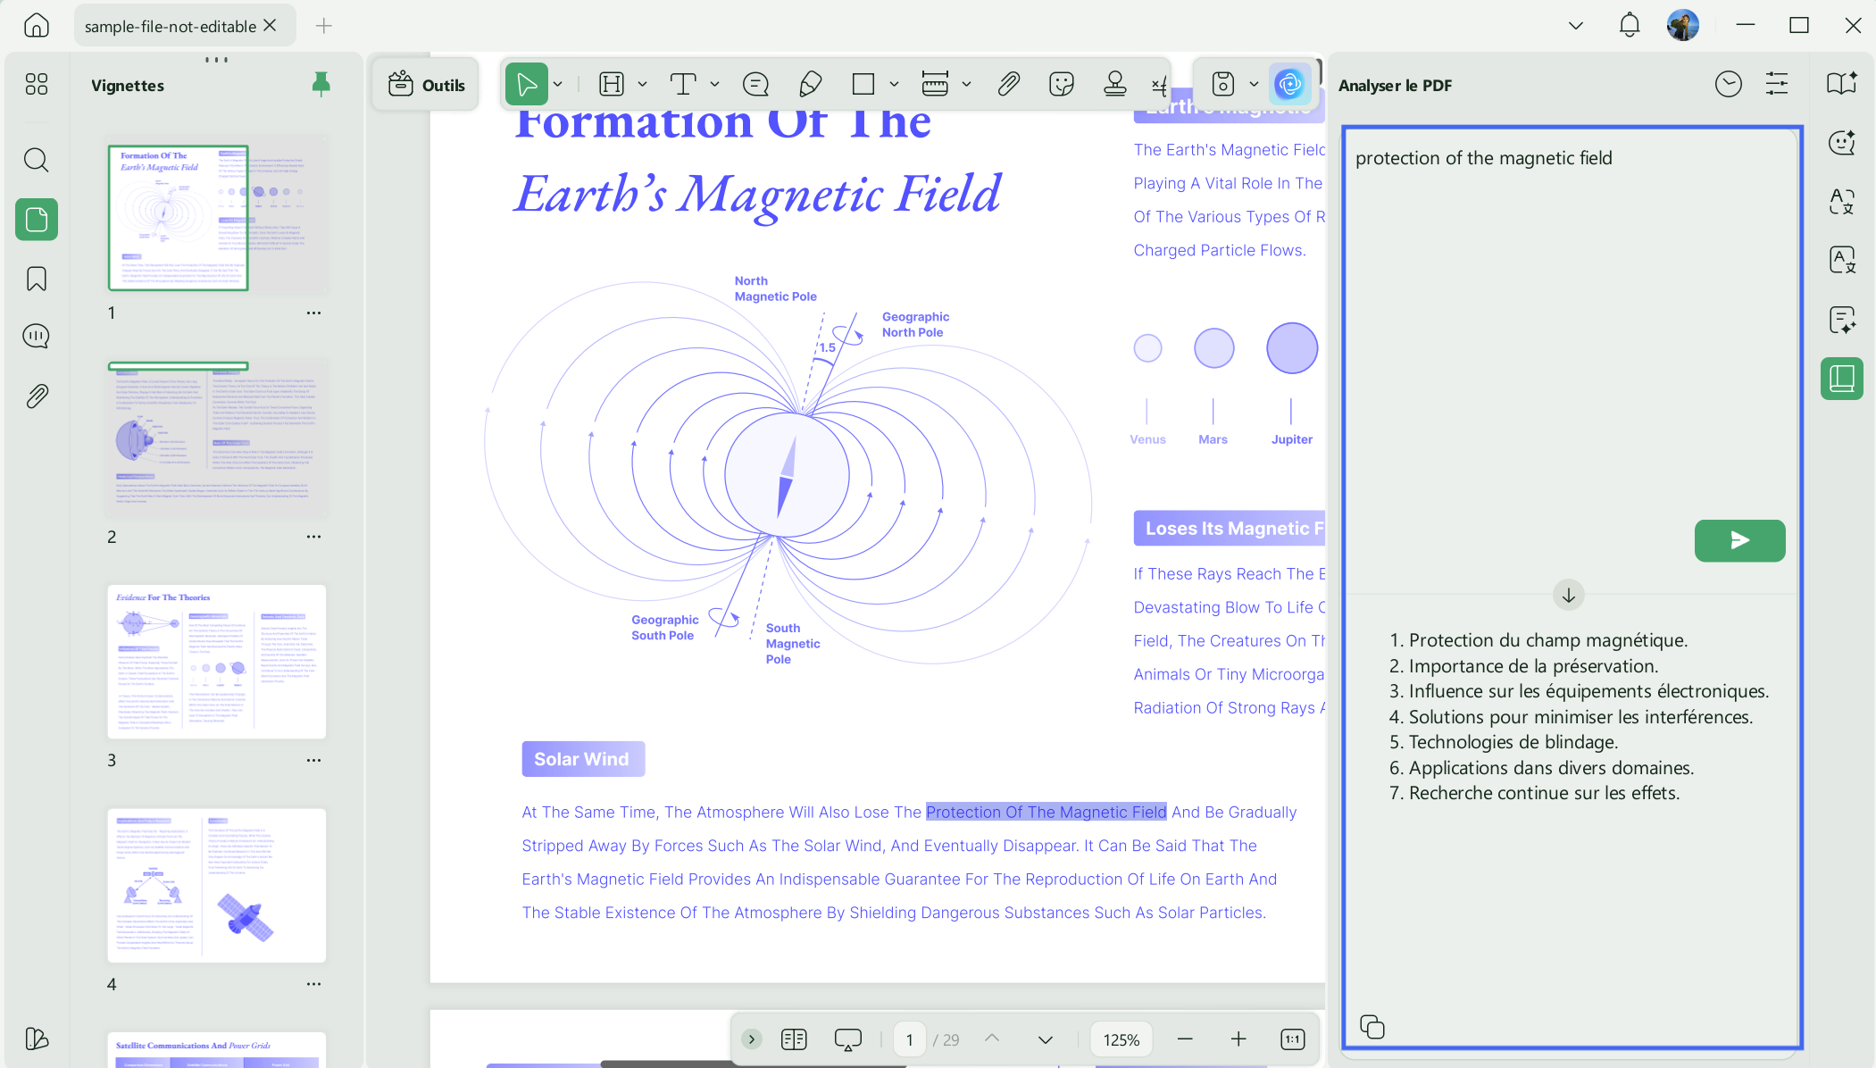Switch to the sample-file-not-editable tab
The image size is (1876, 1068).
[x=171, y=26]
